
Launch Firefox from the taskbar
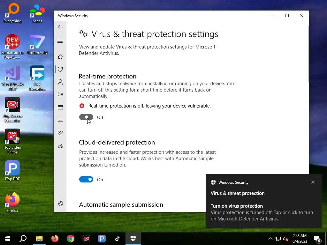point(55,239)
